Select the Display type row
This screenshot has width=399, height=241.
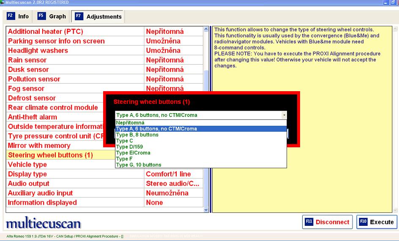(x=104, y=174)
